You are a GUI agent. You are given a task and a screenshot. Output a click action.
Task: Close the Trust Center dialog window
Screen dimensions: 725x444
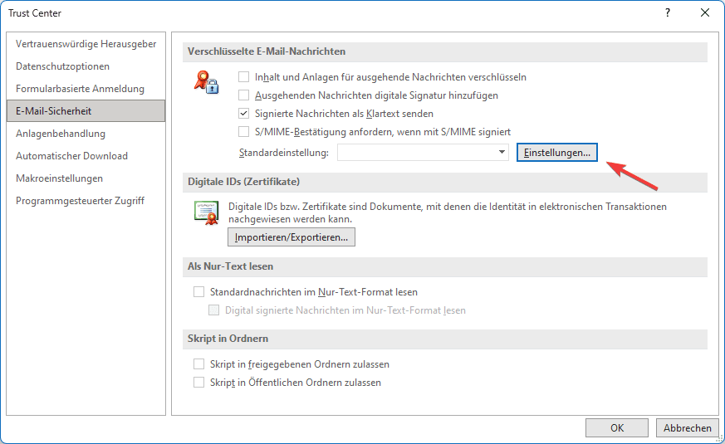click(x=704, y=12)
